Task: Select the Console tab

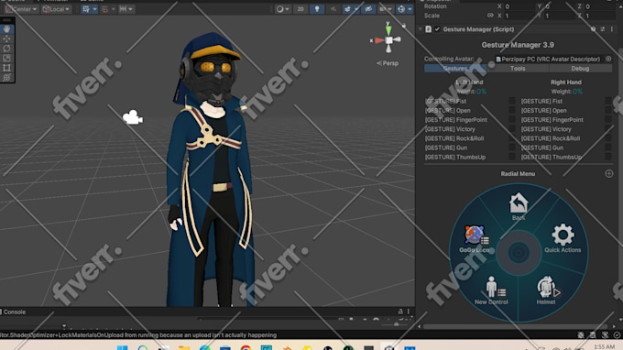Action: click(x=13, y=312)
